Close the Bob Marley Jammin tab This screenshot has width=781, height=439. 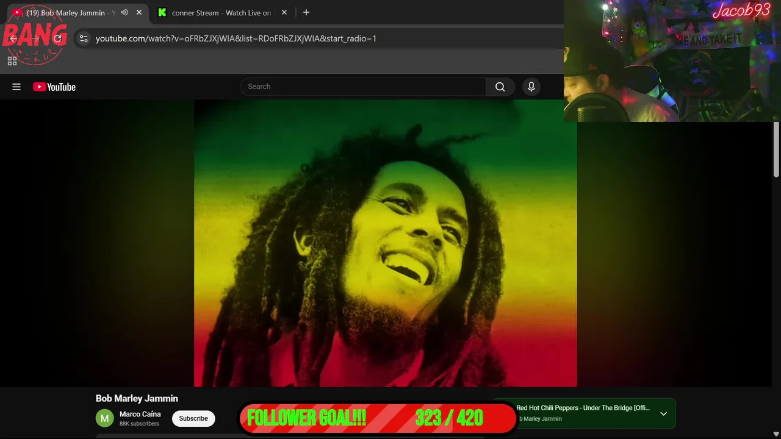139,12
